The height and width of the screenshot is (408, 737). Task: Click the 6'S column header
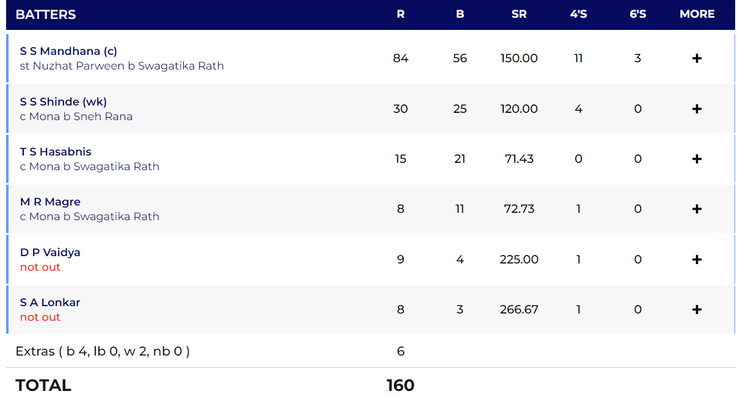coord(637,14)
